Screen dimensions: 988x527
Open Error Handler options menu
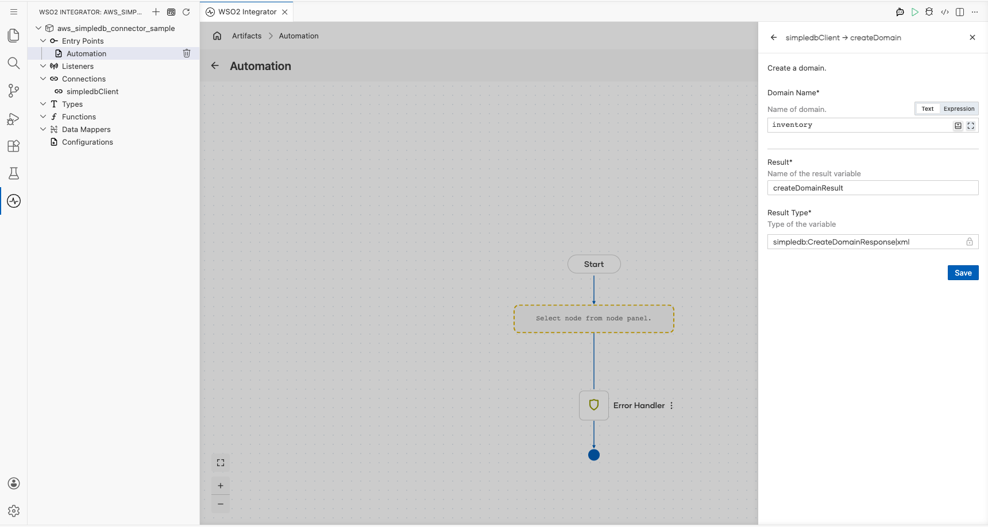tap(671, 405)
